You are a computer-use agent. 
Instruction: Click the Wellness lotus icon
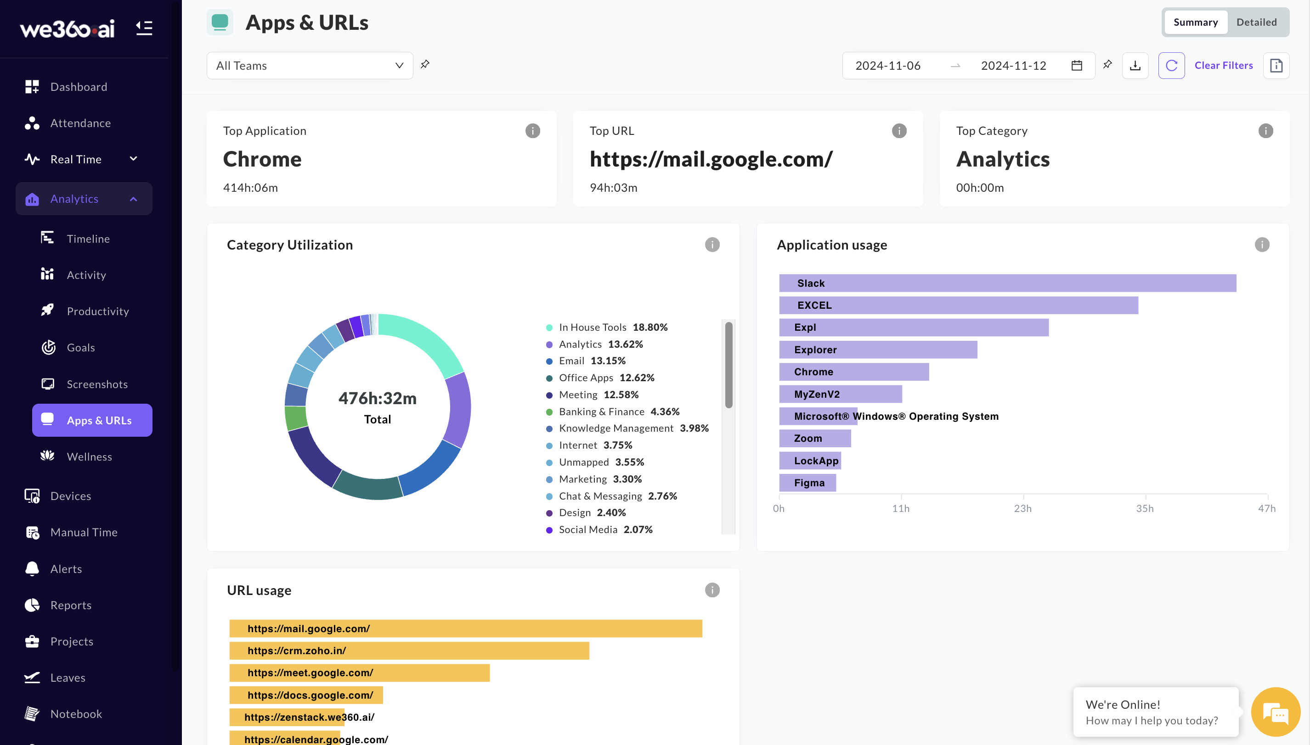point(47,456)
